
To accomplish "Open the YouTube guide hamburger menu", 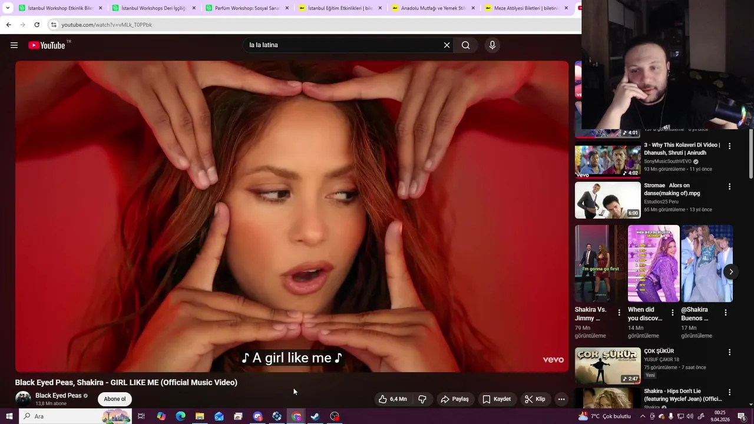I will tap(14, 45).
